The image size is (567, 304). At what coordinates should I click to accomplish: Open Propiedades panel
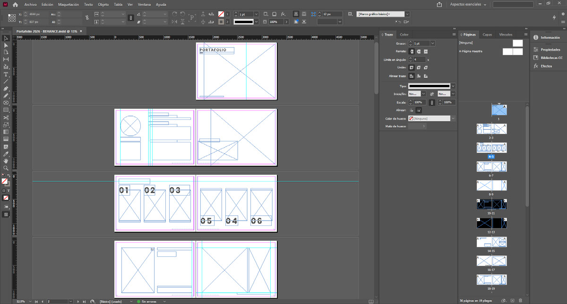(x=547, y=49)
